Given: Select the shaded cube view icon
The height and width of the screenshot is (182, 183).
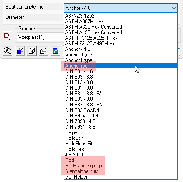Looking at the screenshot, I should 20,51.
